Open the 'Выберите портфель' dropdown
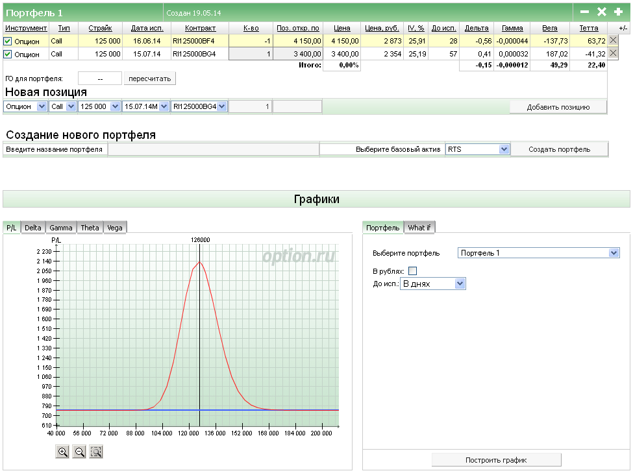Screen dimensions: 633x473 tap(539, 253)
